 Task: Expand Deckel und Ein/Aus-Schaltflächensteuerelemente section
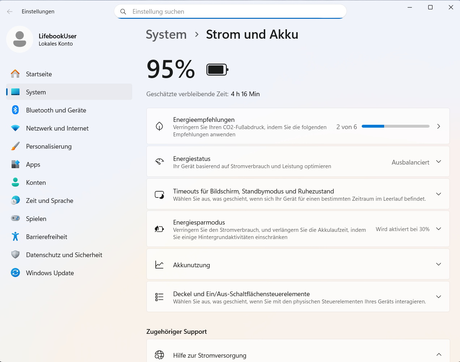pos(438,297)
